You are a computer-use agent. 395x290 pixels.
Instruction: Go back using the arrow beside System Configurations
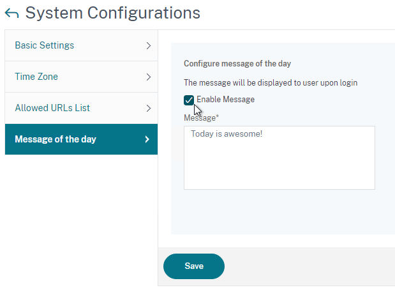pyautogui.click(x=11, y=13)
